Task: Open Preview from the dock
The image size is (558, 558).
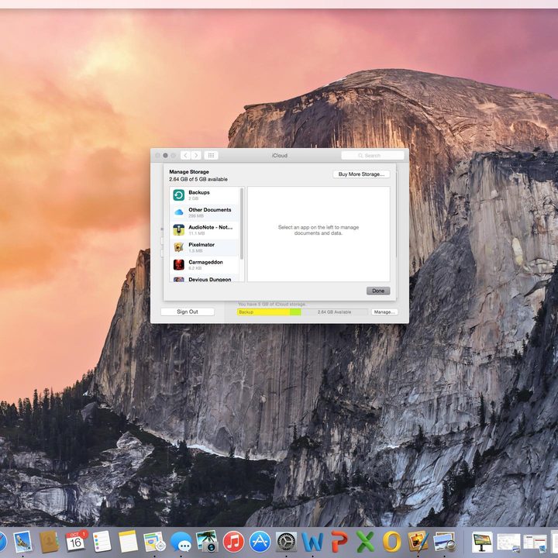Action: point(444,542)
